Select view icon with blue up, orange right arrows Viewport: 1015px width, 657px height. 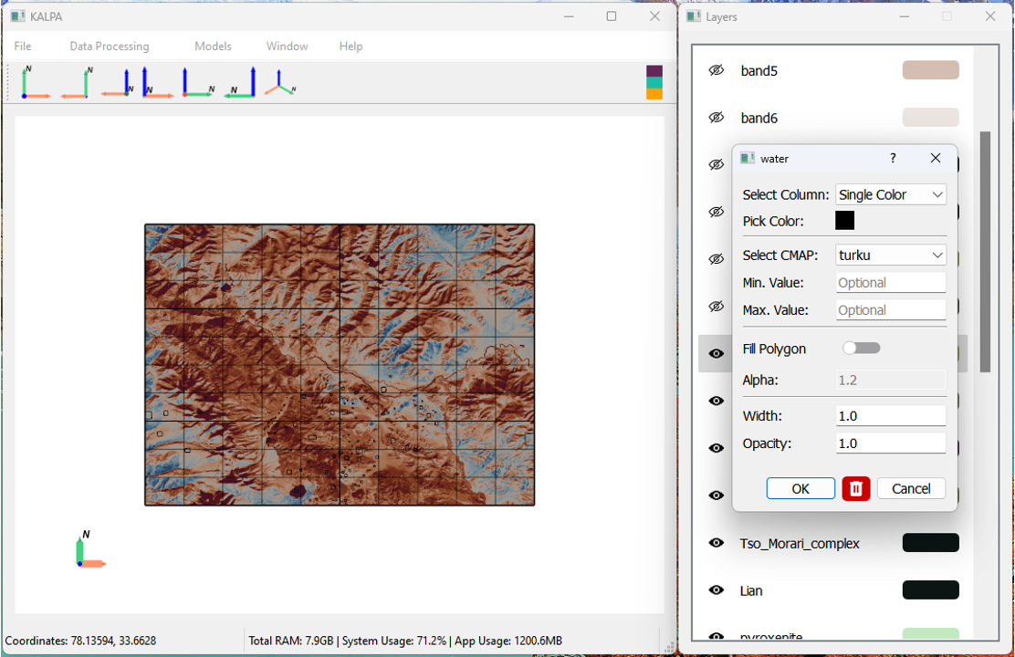tap(157, 82)
